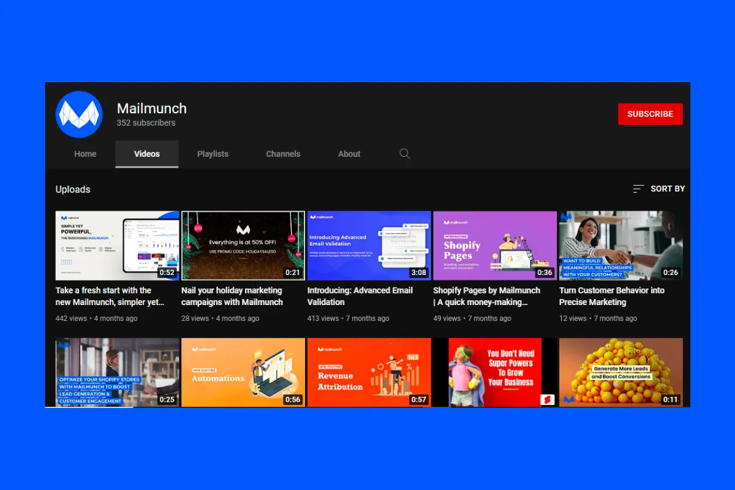Click the 3:08 duration badge
Viewport: 735px width, 490px height.
[418, 273]
